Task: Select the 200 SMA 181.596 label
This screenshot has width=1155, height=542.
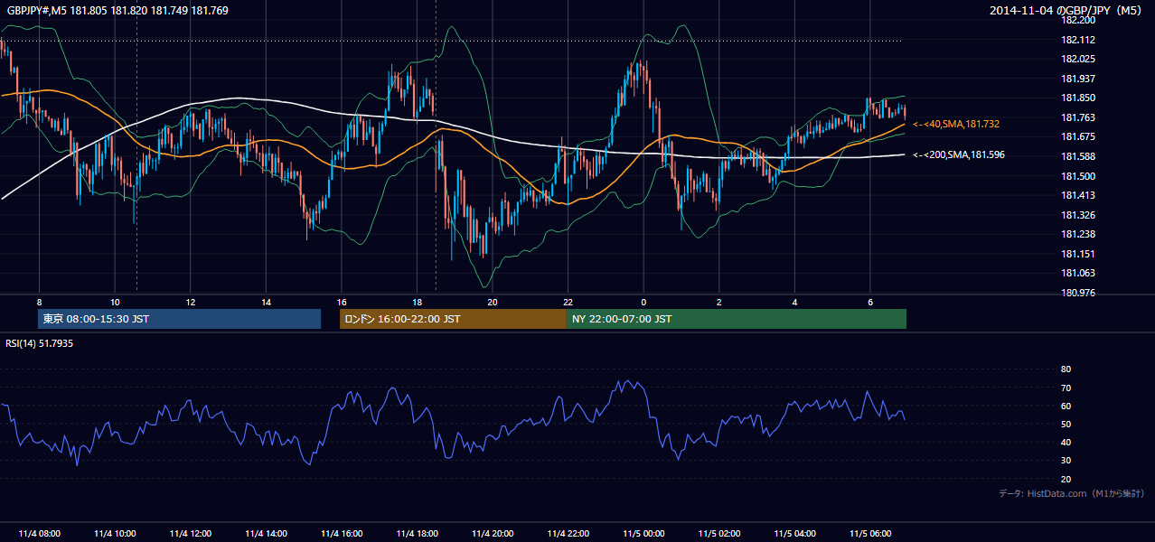Action: click(959, 155)
